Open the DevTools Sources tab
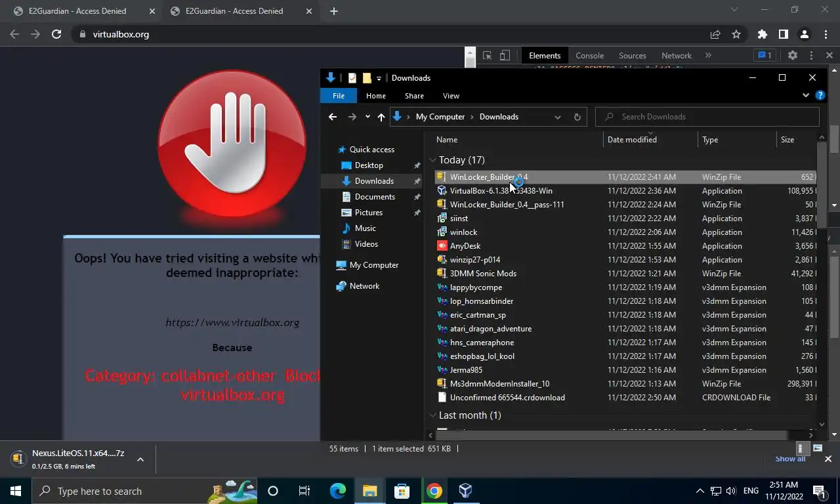Viewport: 840px width, 504px height. [x=633, y=56]
